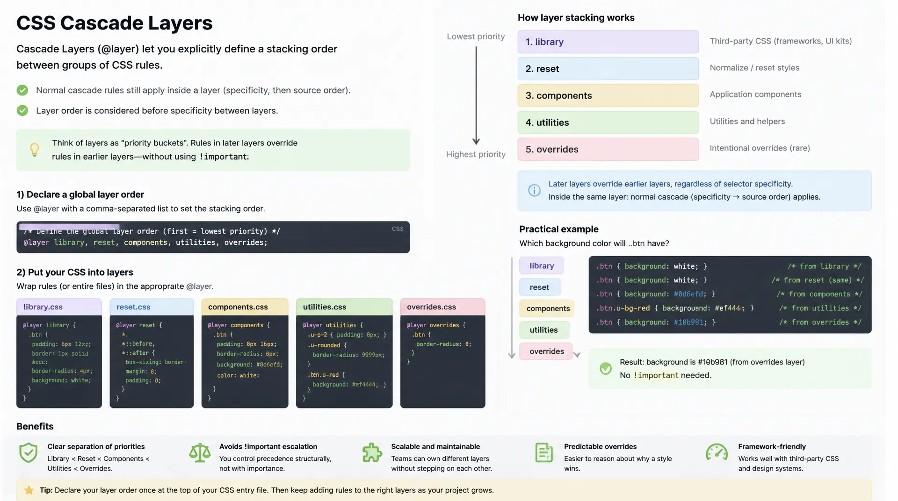Click the 'overrides' chip in Practical example

546,351
